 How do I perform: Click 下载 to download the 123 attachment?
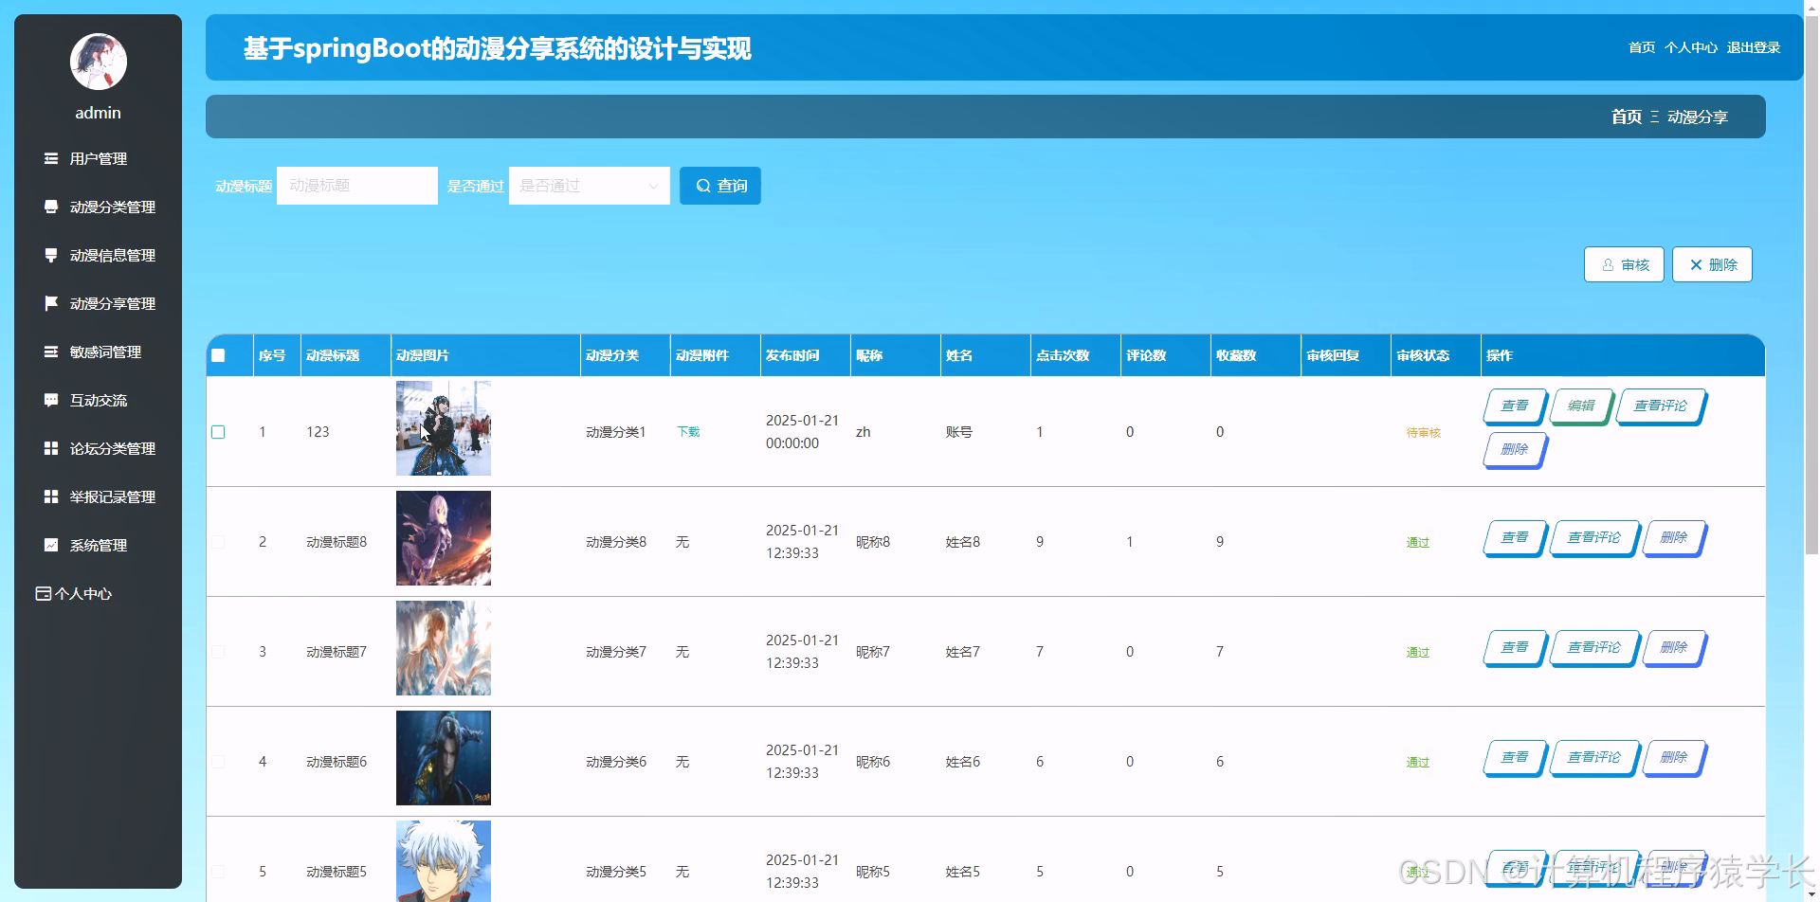coord(687,431)
